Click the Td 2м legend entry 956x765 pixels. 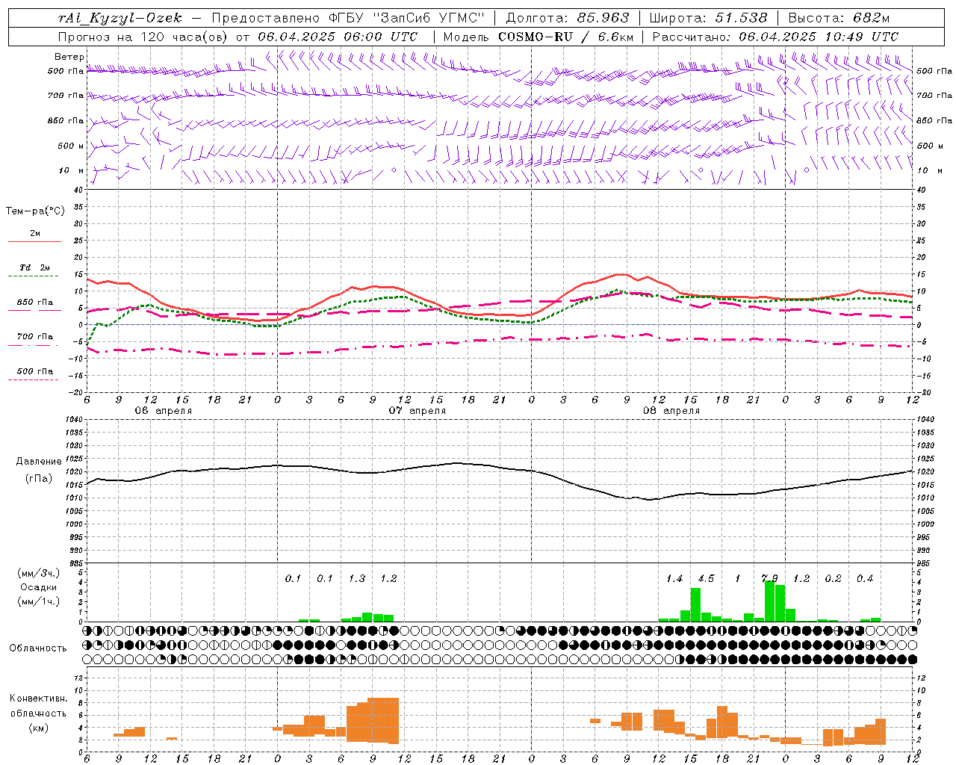tap(35, 267)
